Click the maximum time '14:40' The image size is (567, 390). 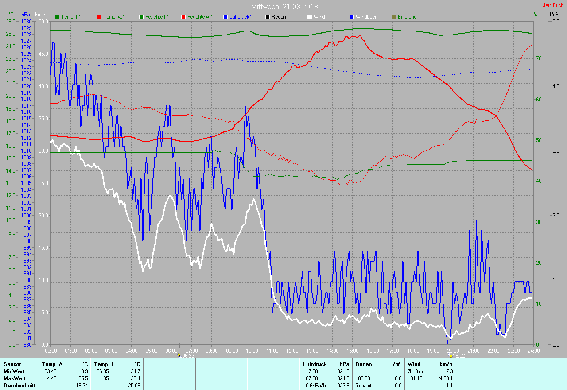pyautogui.click(x=50, y=378)
